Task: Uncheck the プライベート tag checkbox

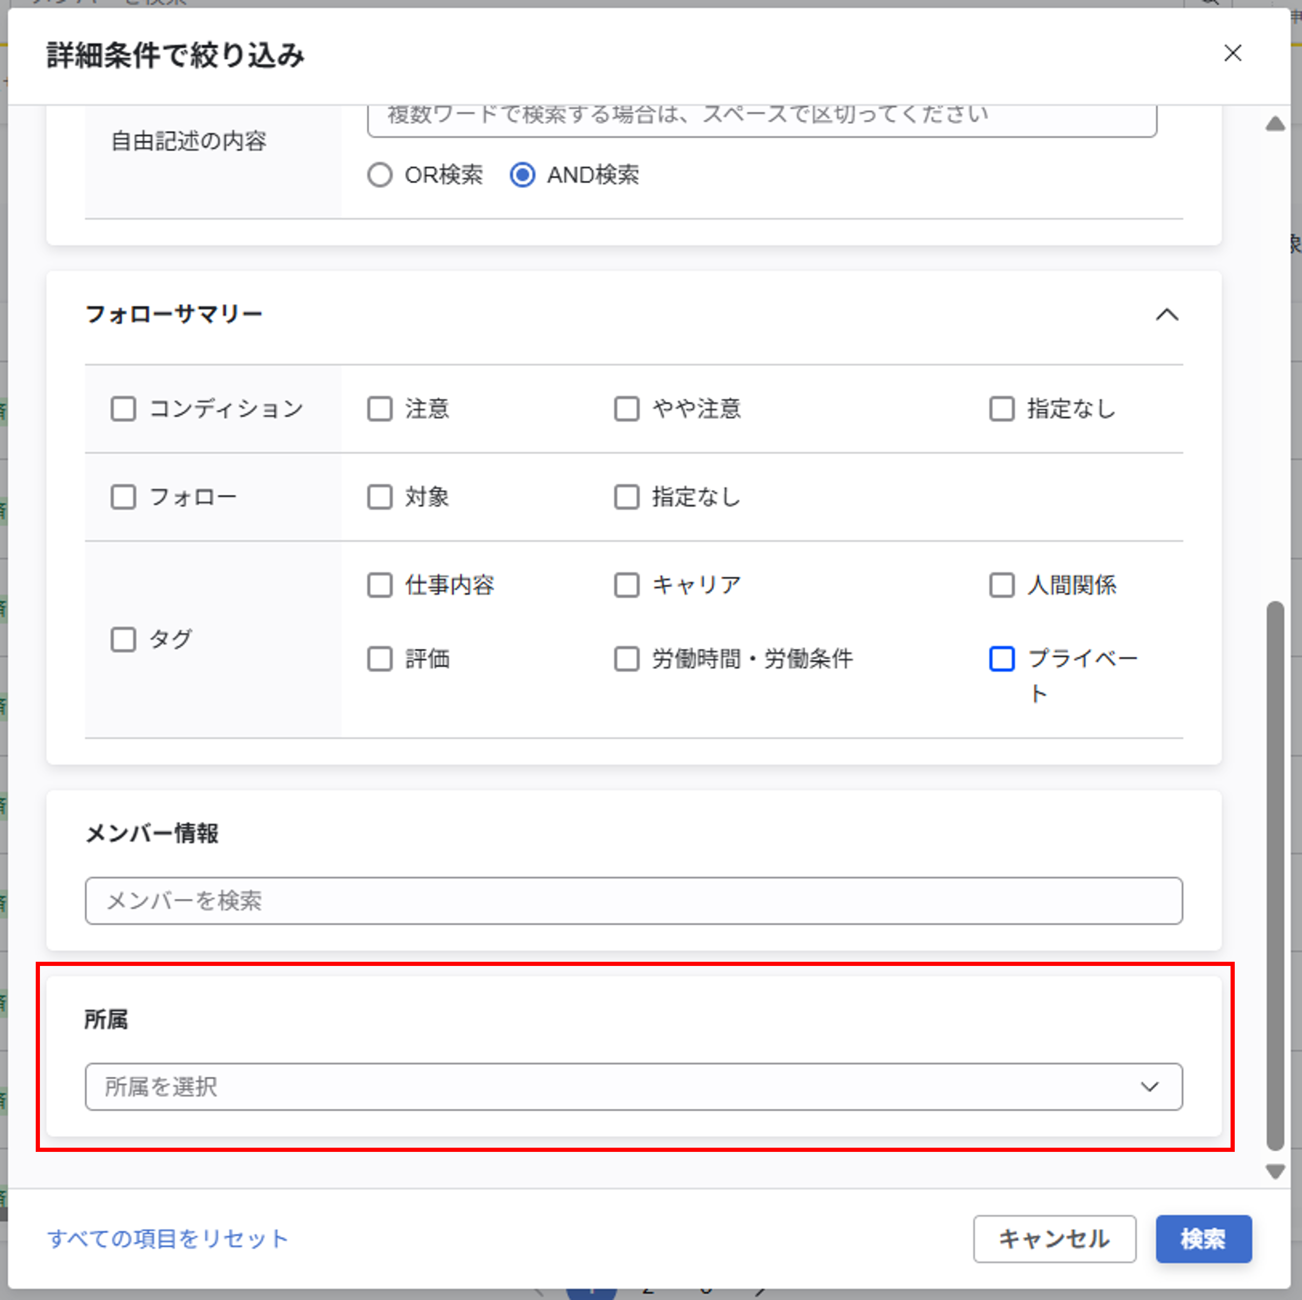Action: 1001,659
